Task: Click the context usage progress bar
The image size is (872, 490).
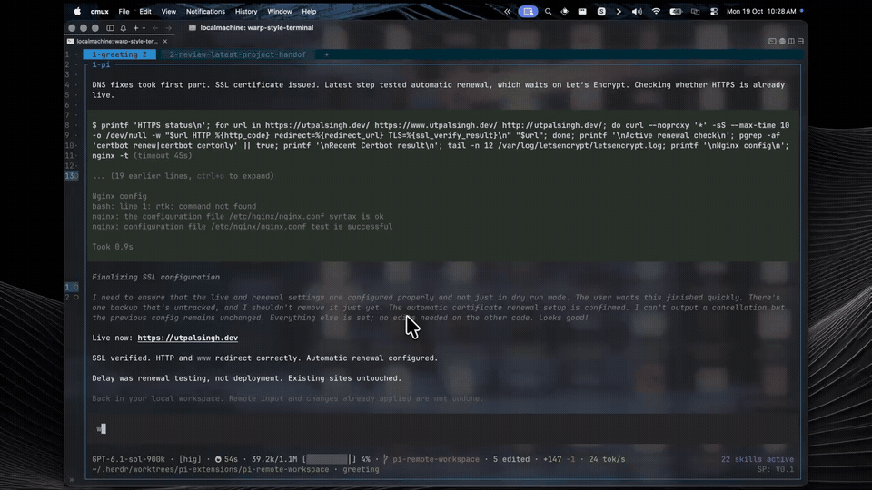Action: [x=327, y=459]
